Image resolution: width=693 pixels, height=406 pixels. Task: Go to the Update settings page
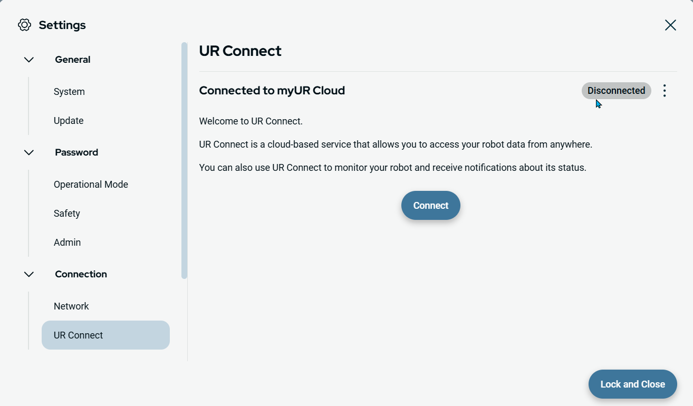coord(69,121)
